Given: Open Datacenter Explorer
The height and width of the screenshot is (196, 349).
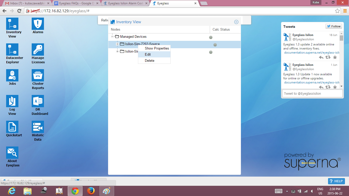Looking at the screenshot, I should tap(12, 50).
